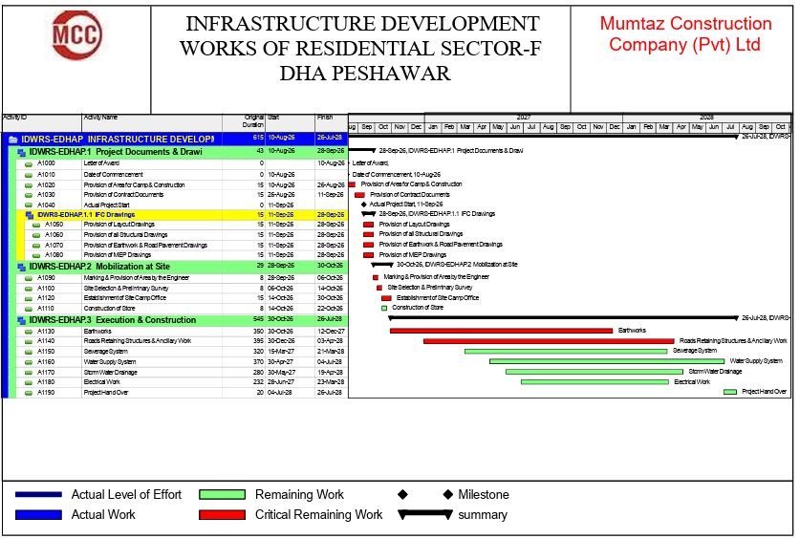The height and width of the screenshot is (539, 800).
Task: Select the yellow IFC Drawings WBS row
Action: (183, 215)
